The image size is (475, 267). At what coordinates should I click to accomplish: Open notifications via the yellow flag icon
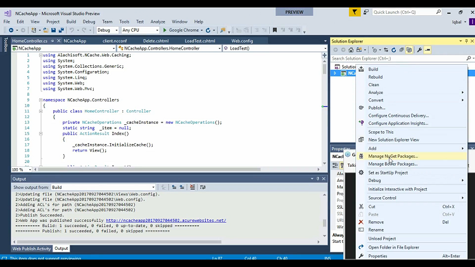pos(355,12)
